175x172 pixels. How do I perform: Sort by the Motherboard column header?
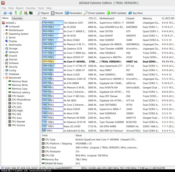tap(112, 18)
